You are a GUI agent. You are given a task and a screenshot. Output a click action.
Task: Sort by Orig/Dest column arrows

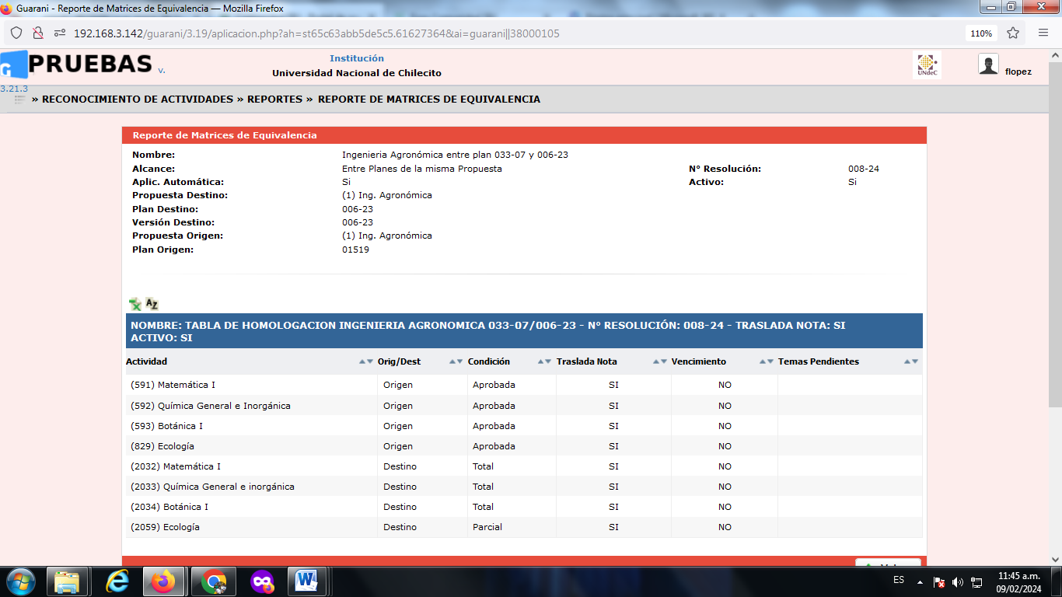(x=456, y=362)
